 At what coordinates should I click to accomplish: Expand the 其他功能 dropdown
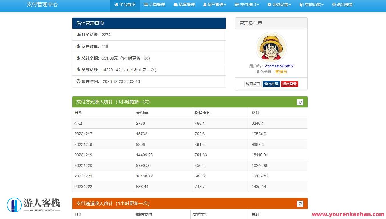tap(311, 5)
